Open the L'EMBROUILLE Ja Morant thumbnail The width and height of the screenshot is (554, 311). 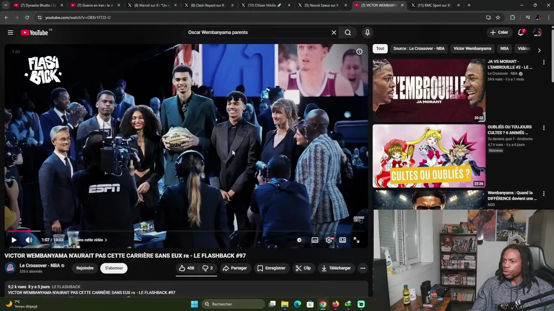[x=429, y=90]
